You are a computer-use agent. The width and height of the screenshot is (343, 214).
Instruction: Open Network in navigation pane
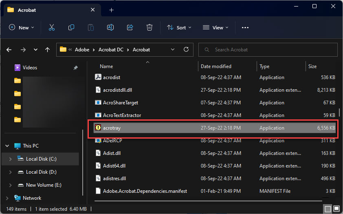click(32, 198)
